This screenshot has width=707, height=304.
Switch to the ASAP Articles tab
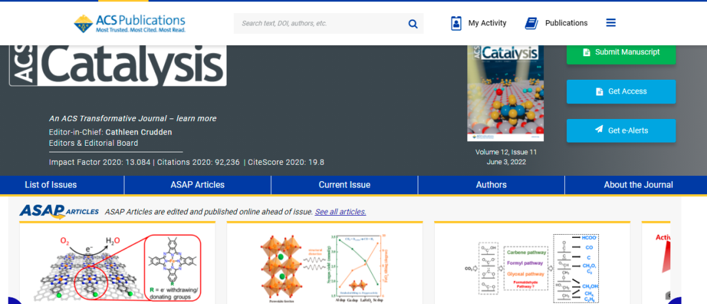197,185
